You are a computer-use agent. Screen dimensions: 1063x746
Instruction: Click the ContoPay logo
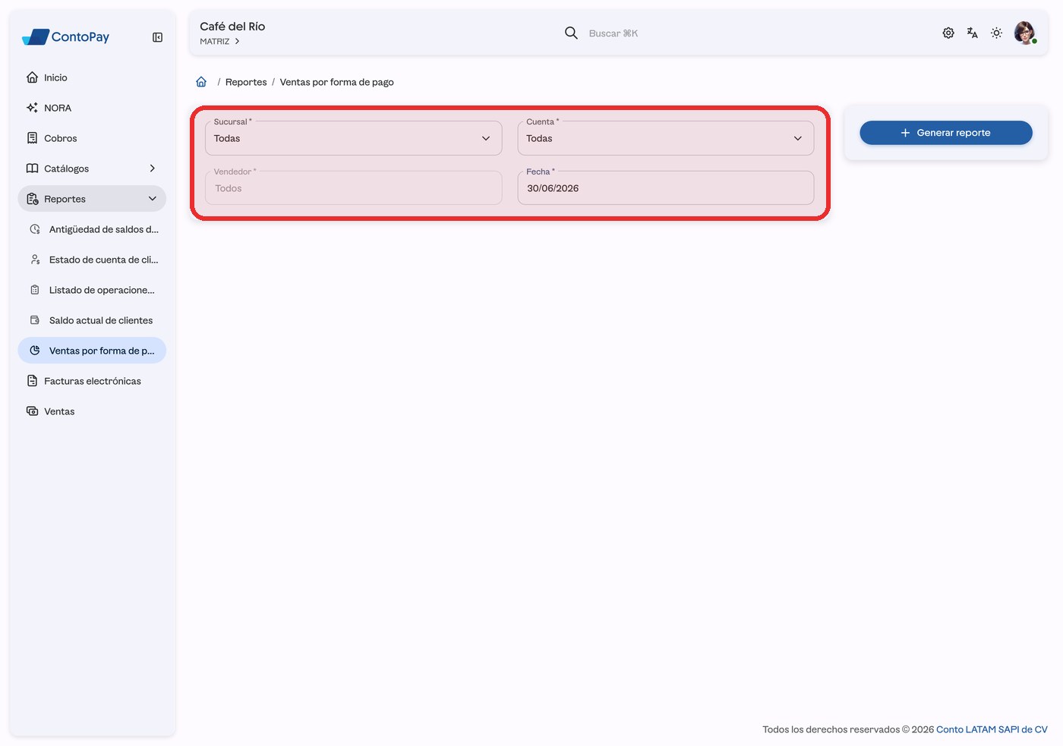[65, 36]
